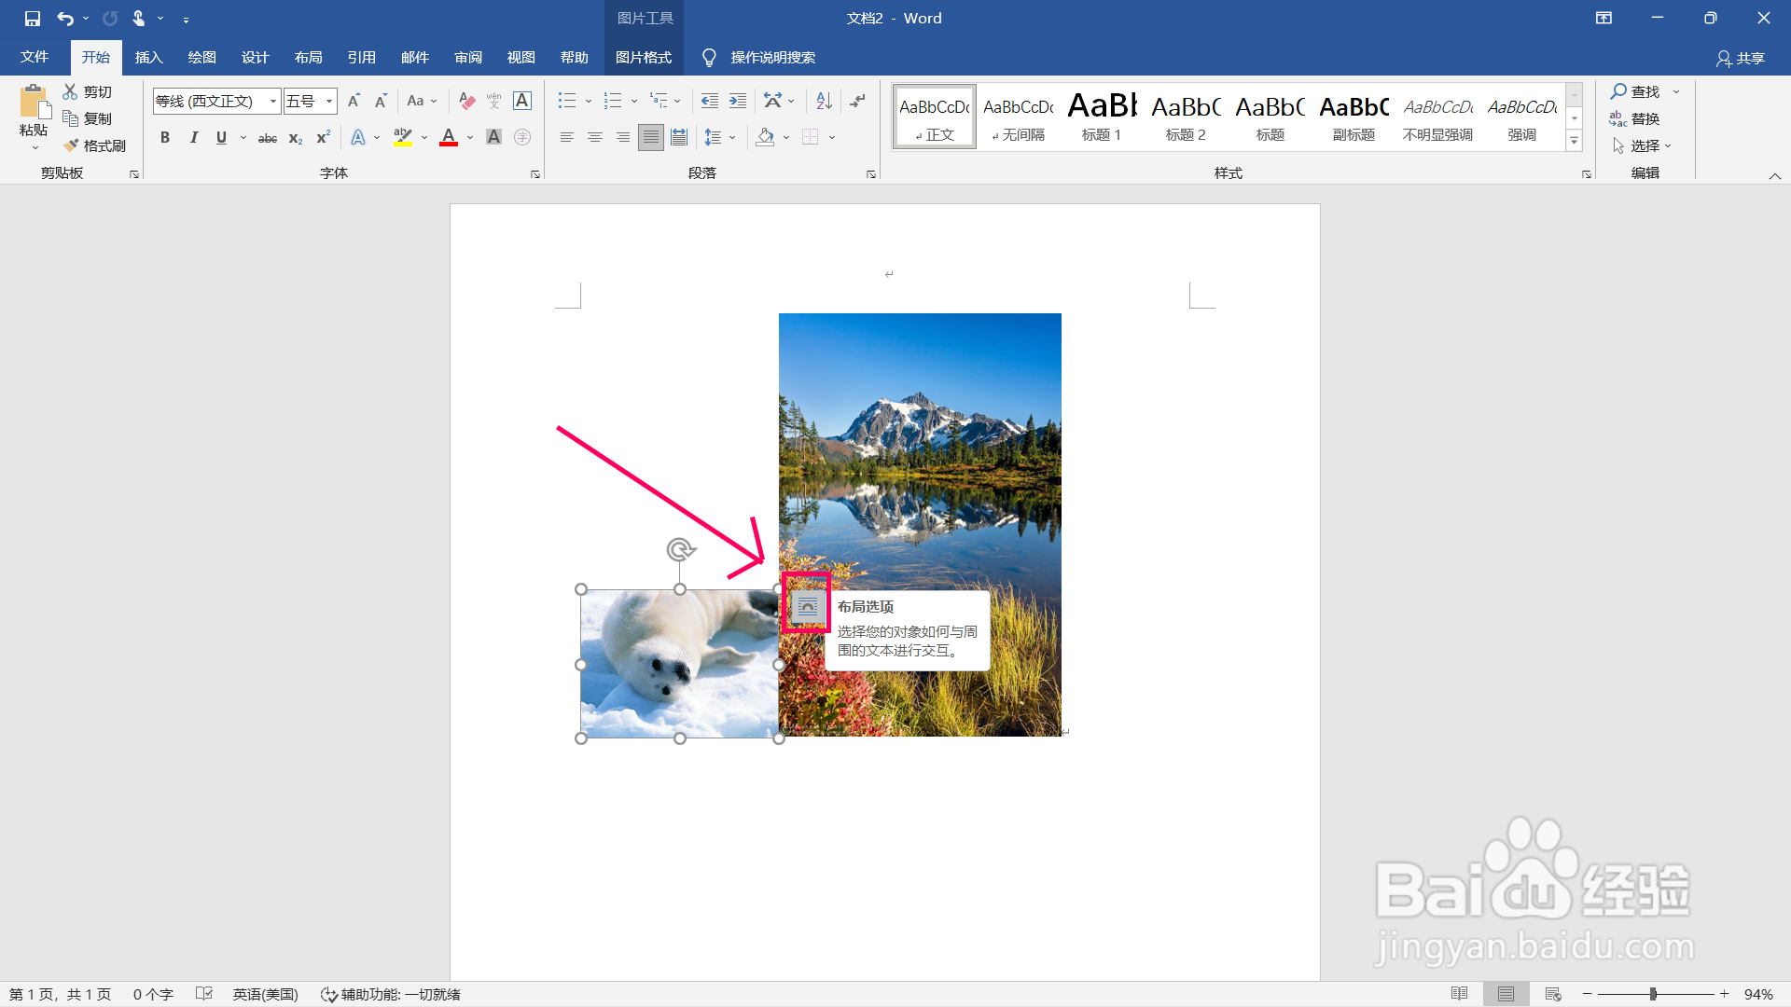This screenshot has height=1007, width=1791.
Task: Click the Format Painter brush icon
Action: (73, 145)
